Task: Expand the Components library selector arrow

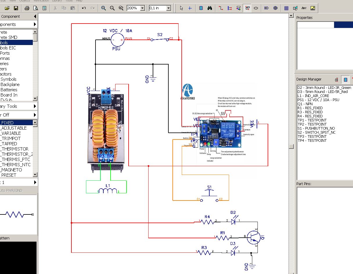Action: [35, 24]
